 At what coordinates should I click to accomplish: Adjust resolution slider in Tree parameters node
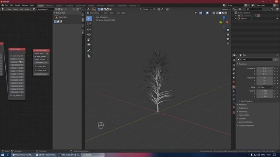[42, 63]
